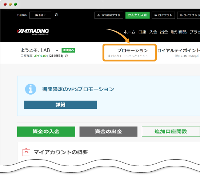Click the マイアカウントの概要 heading

click(x=61, y=152)
